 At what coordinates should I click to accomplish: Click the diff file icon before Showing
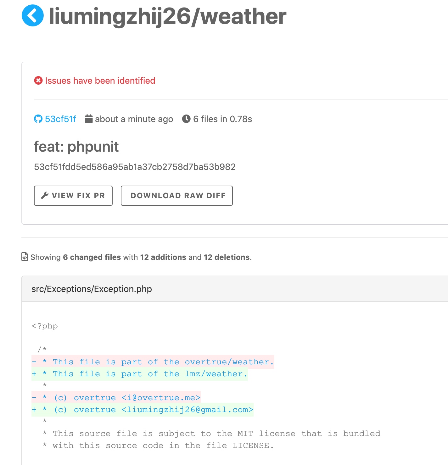tap(25, 257)
